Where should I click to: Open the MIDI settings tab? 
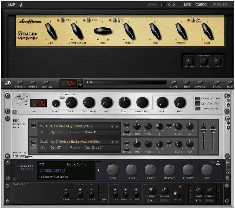tap(187, 5)
